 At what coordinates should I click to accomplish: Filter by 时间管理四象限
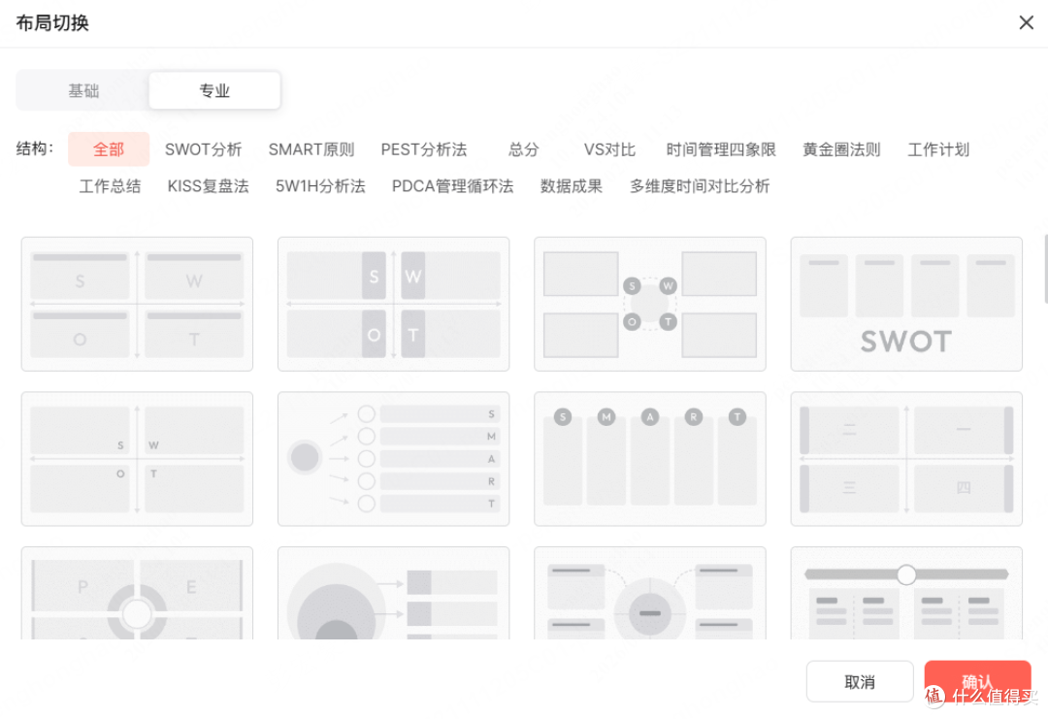point(720,149)
